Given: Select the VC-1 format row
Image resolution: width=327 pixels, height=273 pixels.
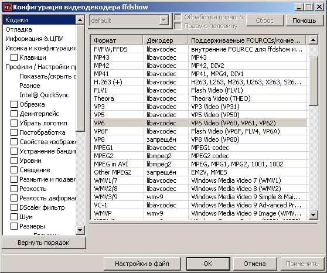Looking at the screenshot, I should click(x=199, y=205).
